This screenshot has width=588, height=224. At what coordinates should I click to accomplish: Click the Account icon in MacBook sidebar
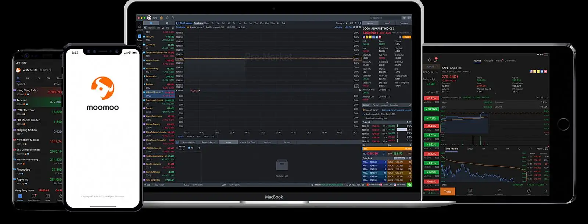[140, 26]
